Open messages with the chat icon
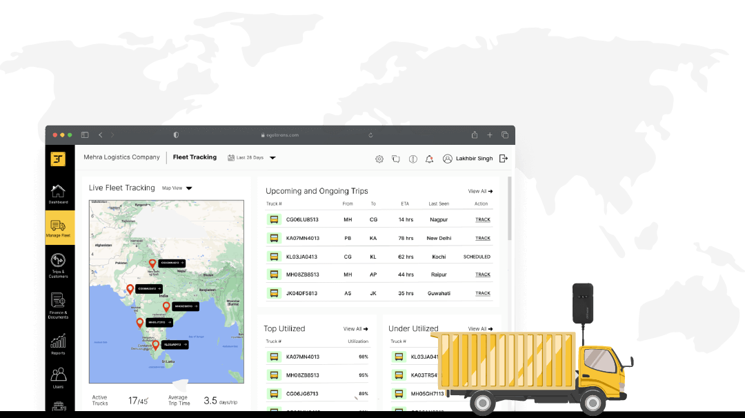Image resolution: width=745 pixels, height=418 pixels. point(395,159)
